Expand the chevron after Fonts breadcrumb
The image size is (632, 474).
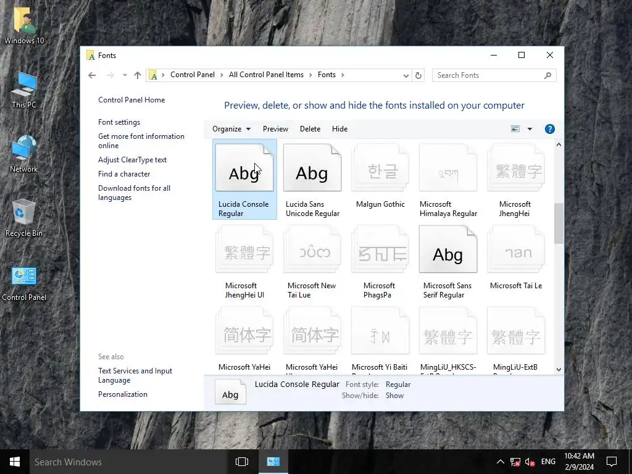(x=343, y=75)
